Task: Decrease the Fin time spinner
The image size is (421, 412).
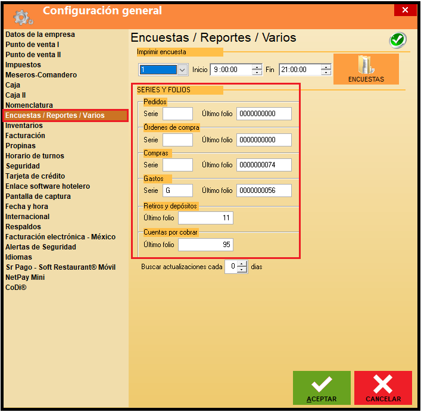Action: click(x=326, y=73)
